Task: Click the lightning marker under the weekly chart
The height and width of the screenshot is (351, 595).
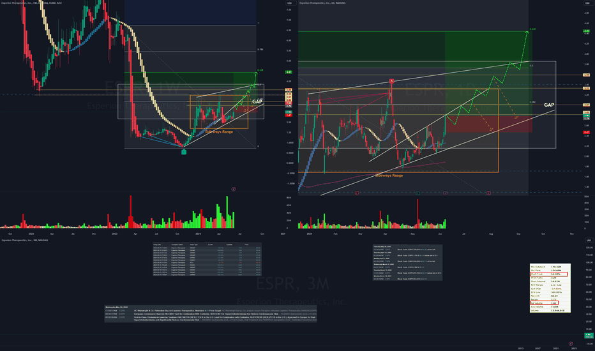Action: (234, 189)
